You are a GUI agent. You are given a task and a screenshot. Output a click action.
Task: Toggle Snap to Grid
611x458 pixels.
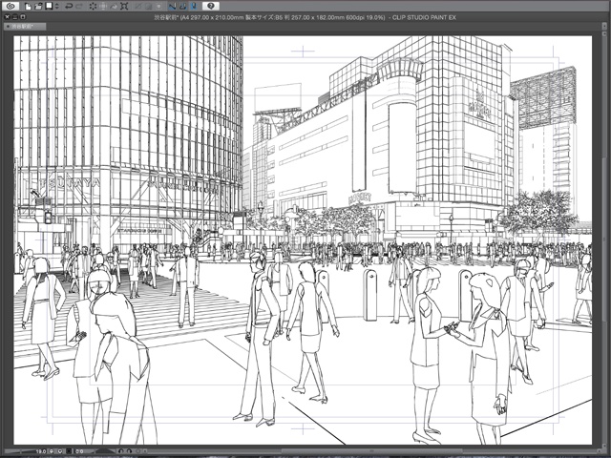(194, 6)
